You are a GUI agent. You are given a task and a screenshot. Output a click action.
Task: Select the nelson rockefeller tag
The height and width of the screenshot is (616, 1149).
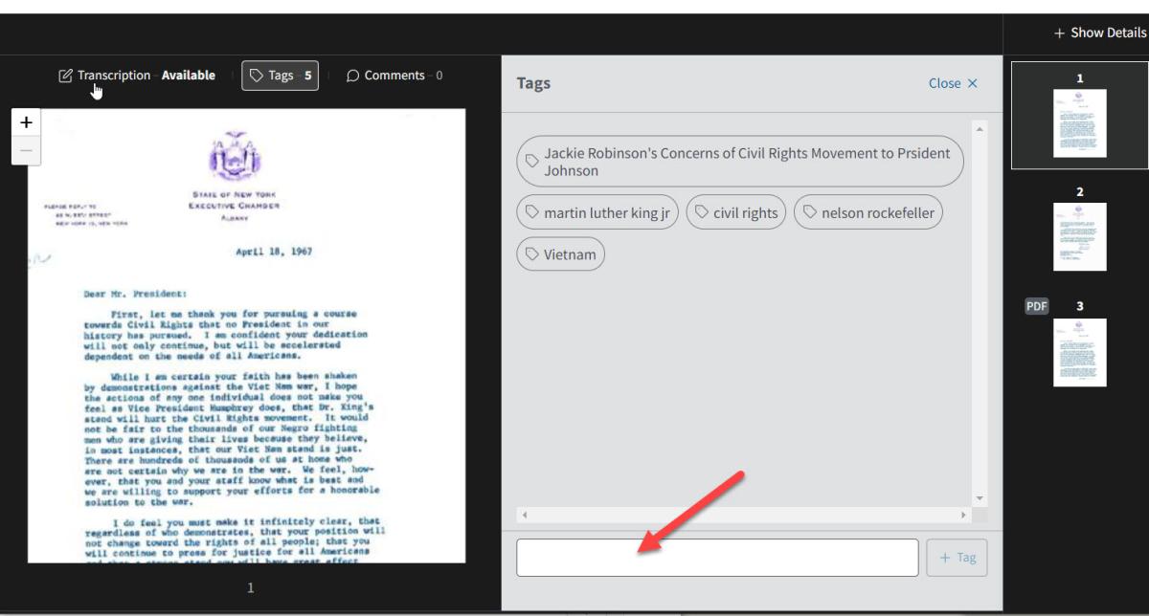point(867,212)
